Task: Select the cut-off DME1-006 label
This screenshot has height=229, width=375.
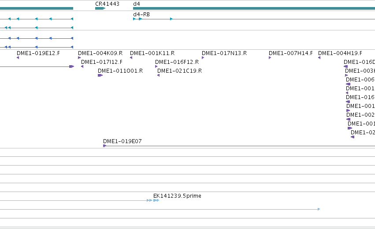Action: [360, 80]
